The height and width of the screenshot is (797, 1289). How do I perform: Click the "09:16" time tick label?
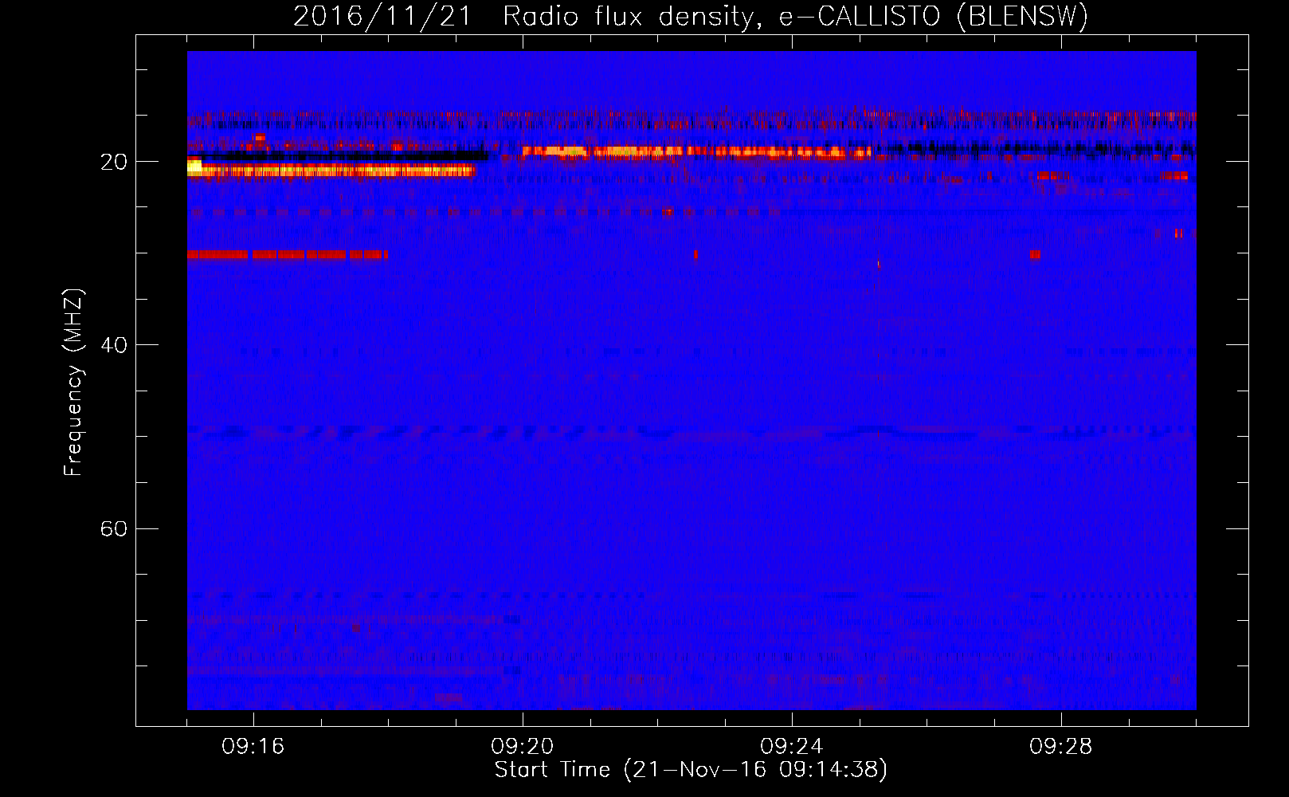[x=253, y=746]
